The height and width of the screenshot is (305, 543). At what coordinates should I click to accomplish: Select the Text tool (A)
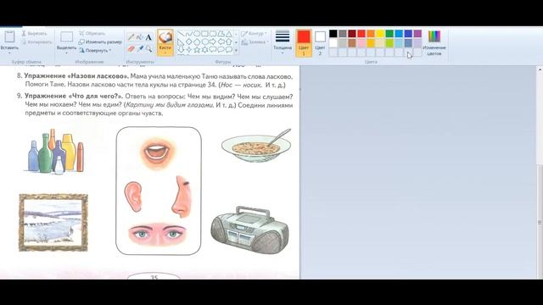(x=148, y=37)
